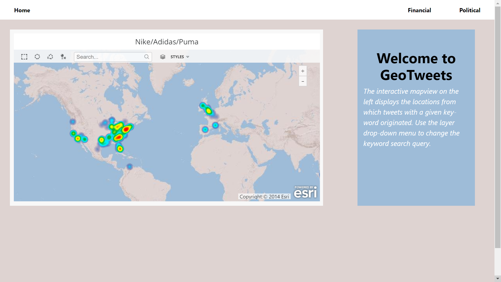Viewport: 501px width, 282px height.
Task: Click the page scrollbar down arrow
Action: tap(498, 279)
